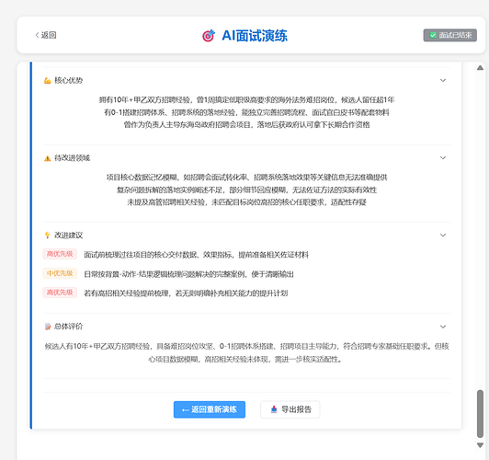Click the scrollbar down arrow

coord(480,445)
